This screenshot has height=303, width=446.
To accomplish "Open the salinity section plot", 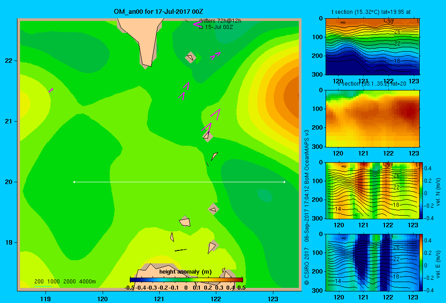I will click(x=372, y=119).
